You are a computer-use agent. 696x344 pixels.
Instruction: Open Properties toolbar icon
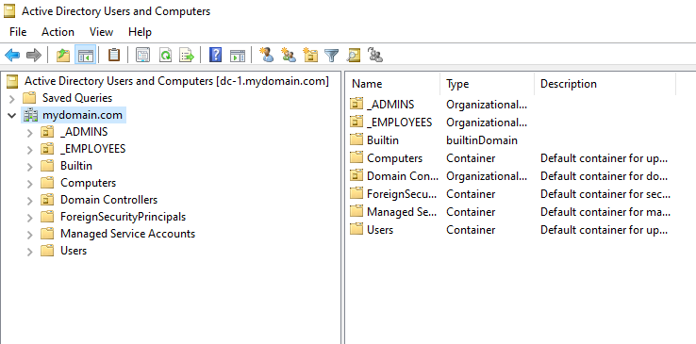[143, 56]
